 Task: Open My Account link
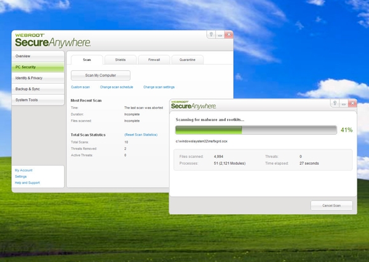click(23, 170)
